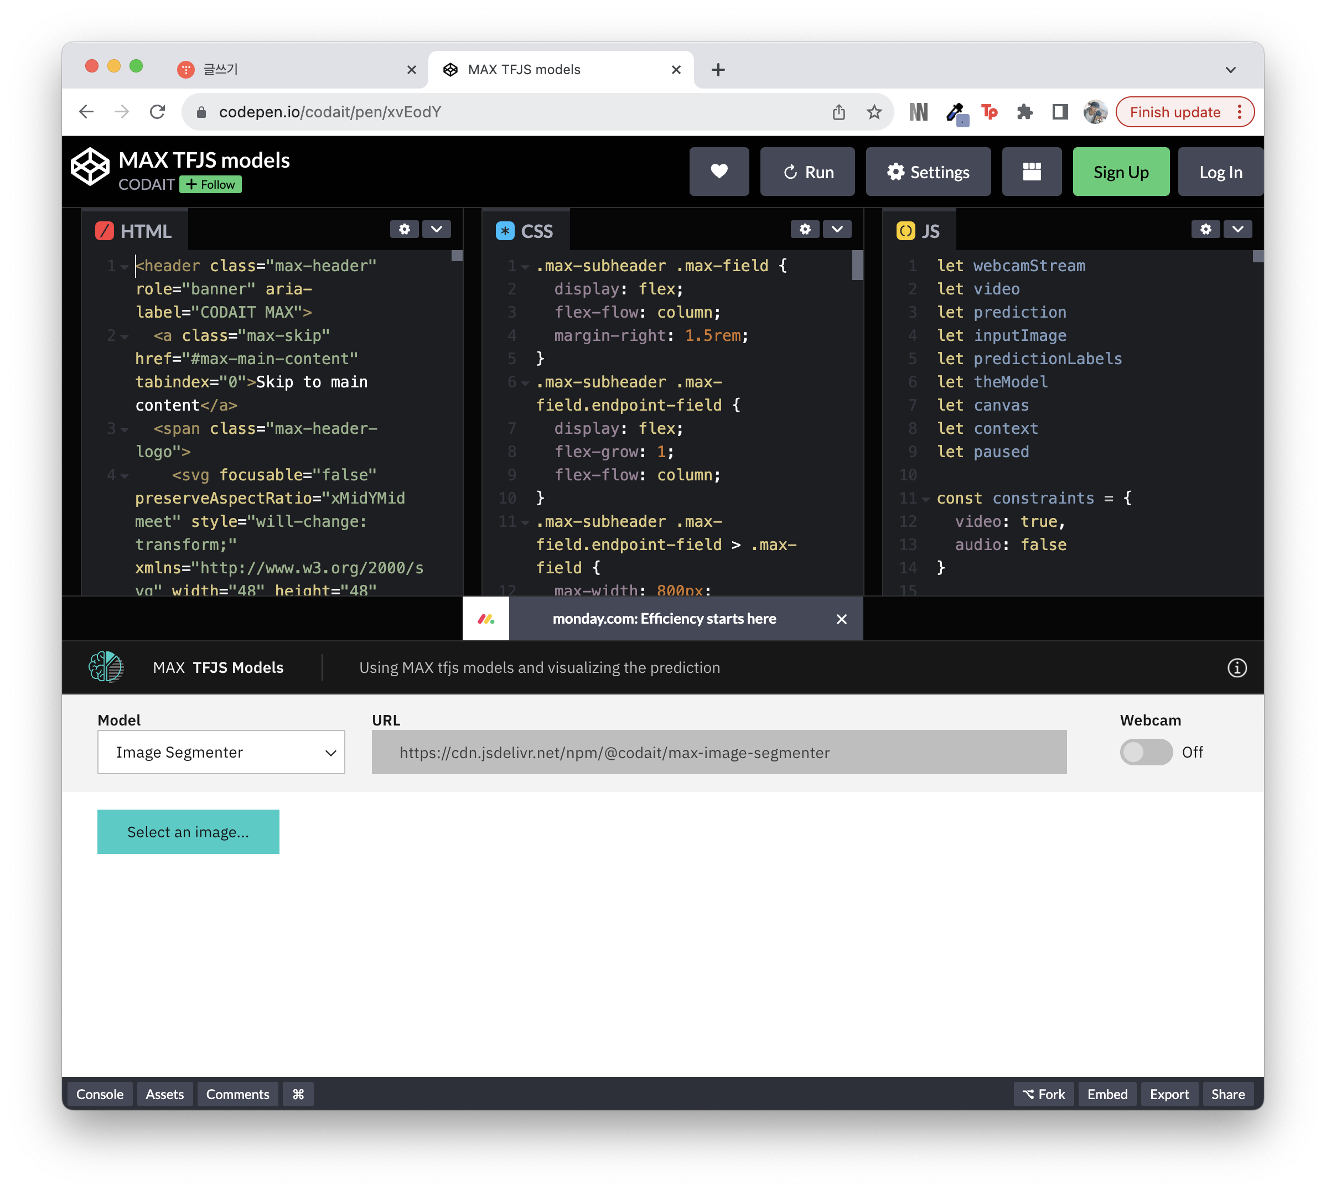Fold line 11 in JS code
Image resolution: width=1326 pixels, height=1192 pixels.
pos(926,499)
